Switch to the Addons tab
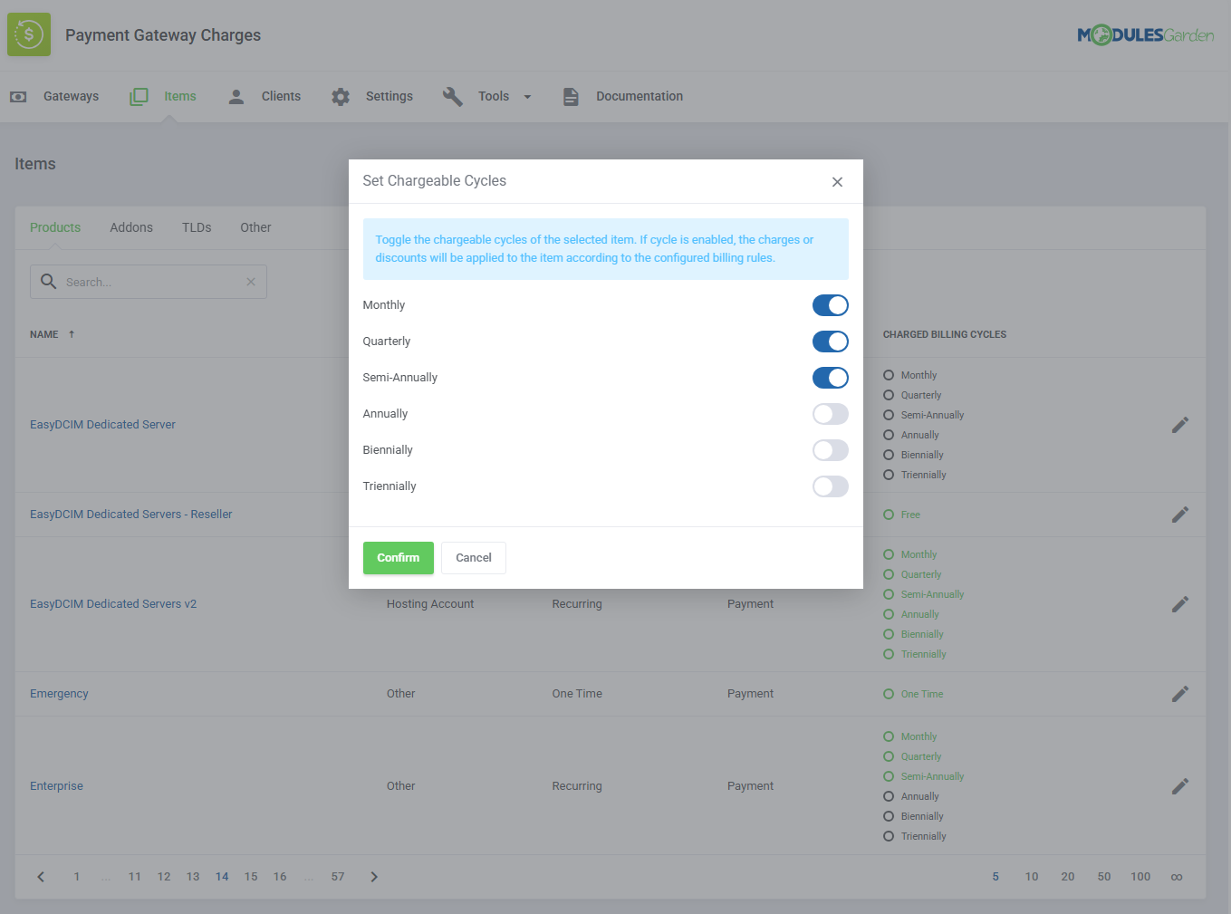 tap(130, 227)
